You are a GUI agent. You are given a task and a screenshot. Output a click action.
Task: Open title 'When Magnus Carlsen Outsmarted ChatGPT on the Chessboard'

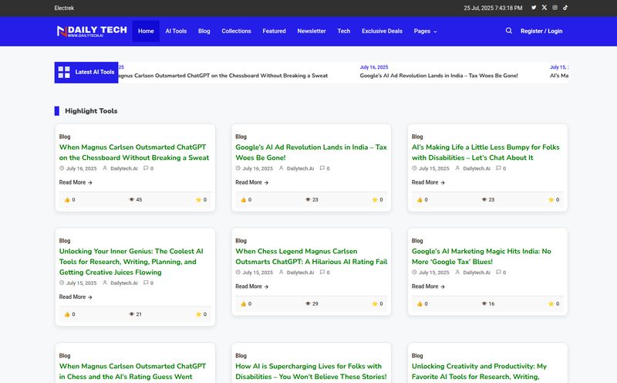pyautogui.click(x=134, y=152)
